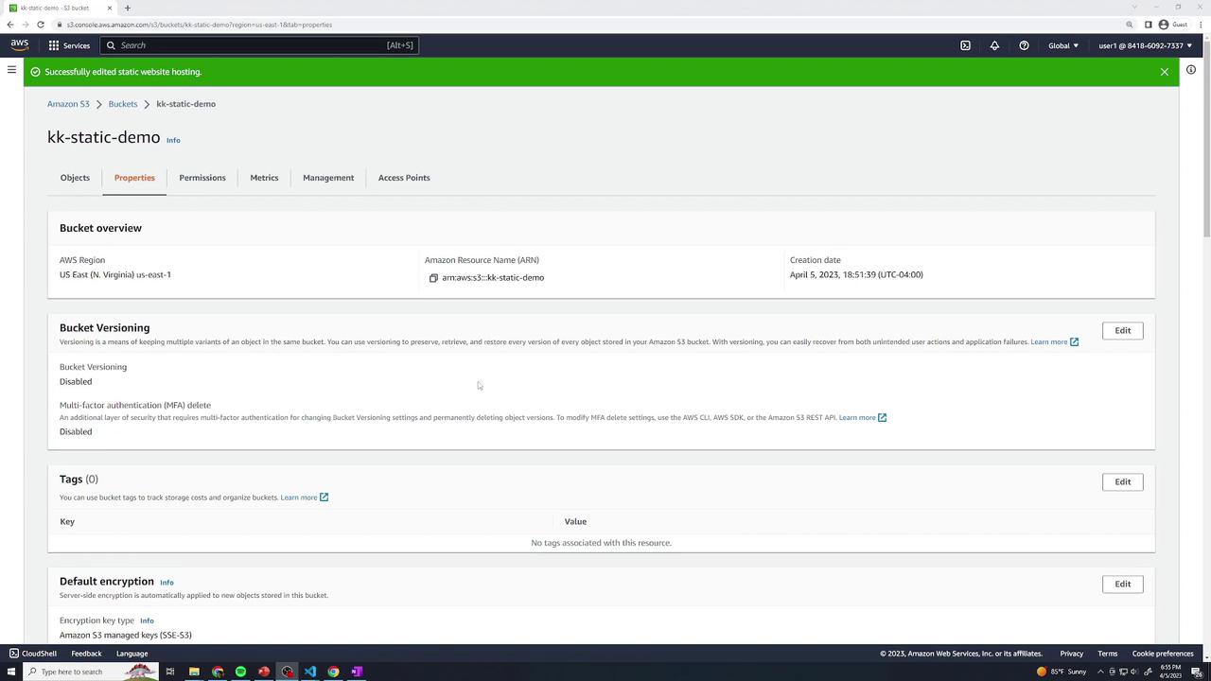Open the Privacy footer link
1211x681 pixels.
1071,654
